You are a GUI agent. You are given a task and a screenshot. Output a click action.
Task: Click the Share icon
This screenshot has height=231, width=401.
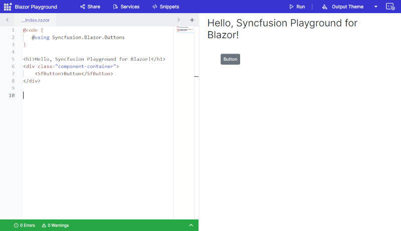click(x=83, y=7)
